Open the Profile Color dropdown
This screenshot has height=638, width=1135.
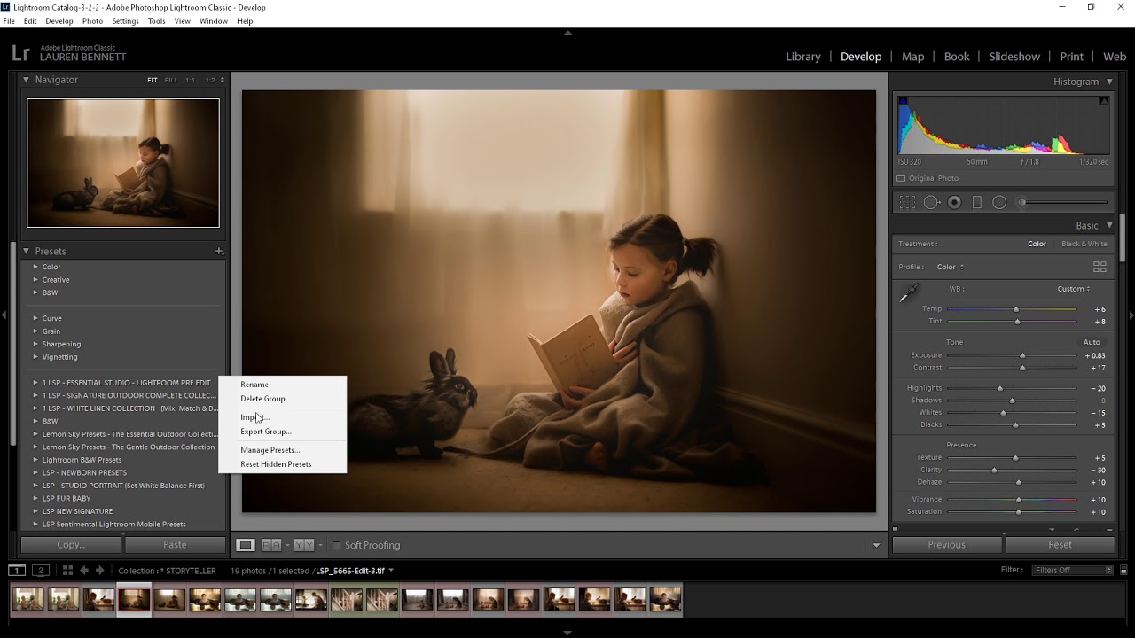pos(949,266)
